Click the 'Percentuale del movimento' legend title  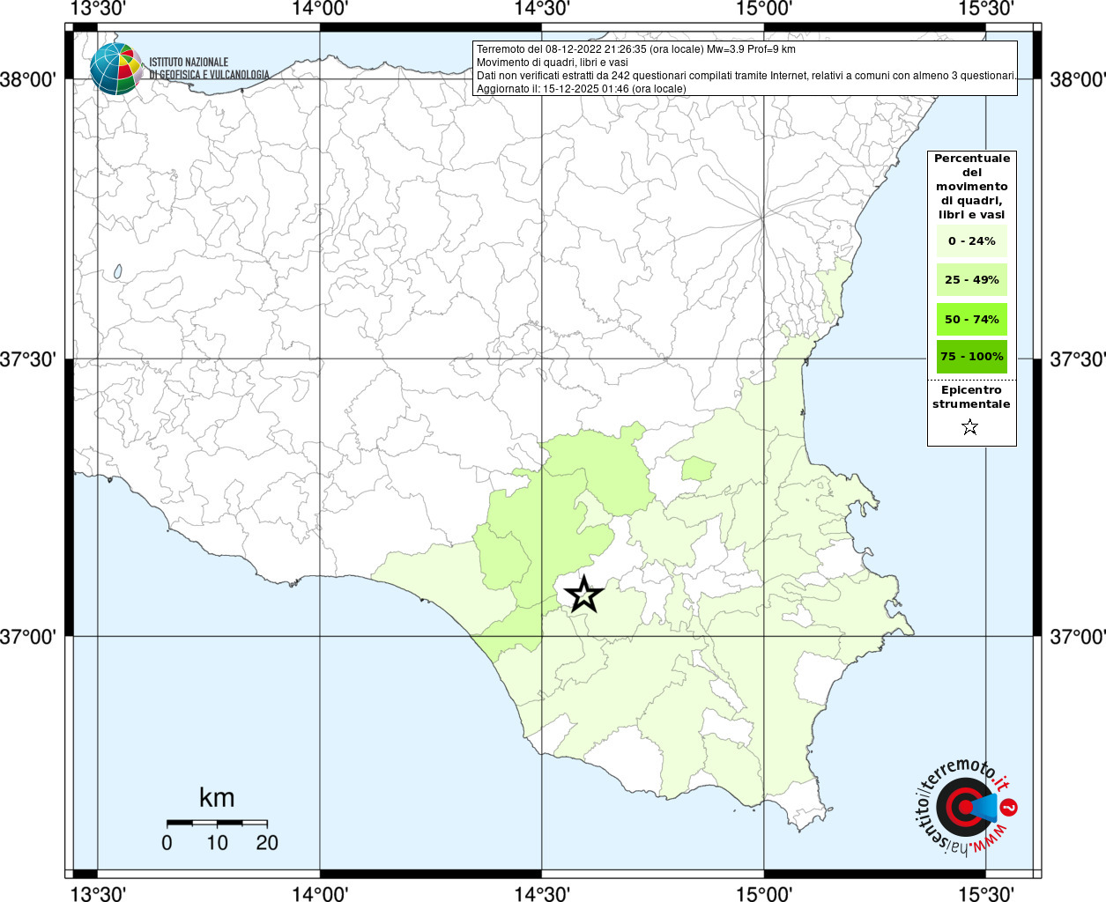tap(971, 186)
